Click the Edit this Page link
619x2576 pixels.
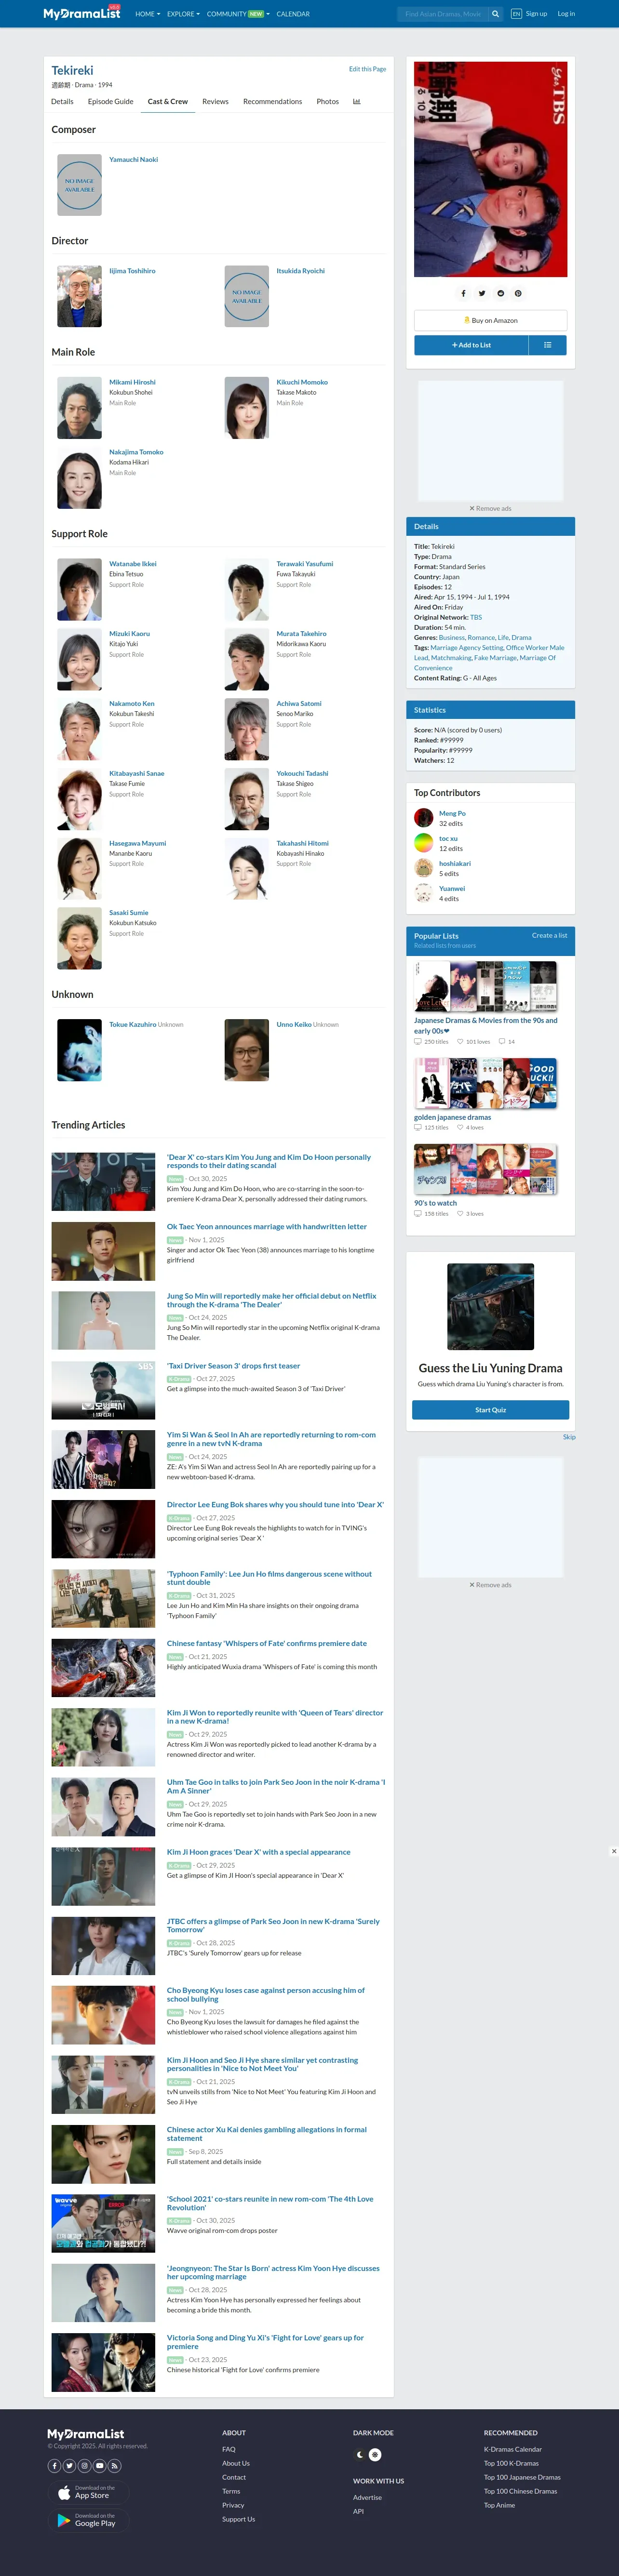pos(367,69)
